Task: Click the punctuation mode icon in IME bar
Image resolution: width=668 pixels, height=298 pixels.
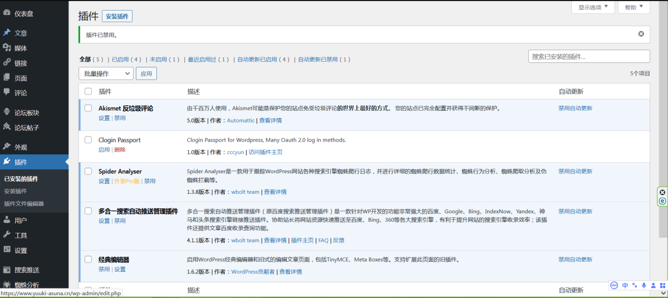Action: (635, 285)
